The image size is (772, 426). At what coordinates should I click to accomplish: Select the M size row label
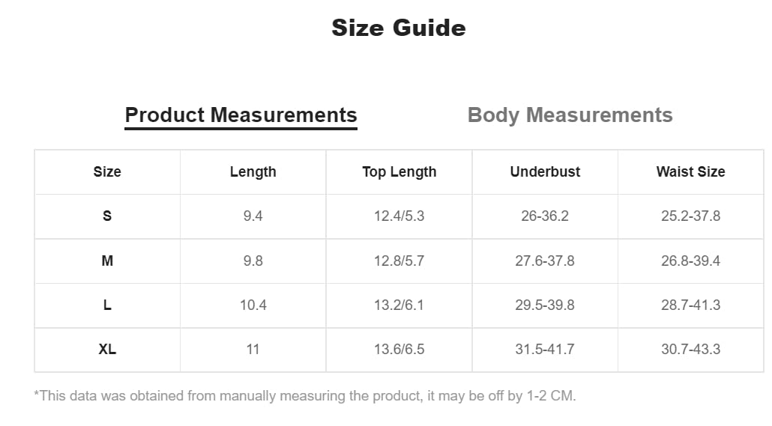(x=107, y=261)
